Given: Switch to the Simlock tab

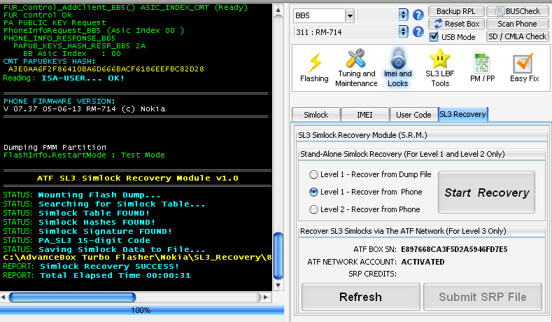Looking at the screenshot, I should (x=316, y=114).
